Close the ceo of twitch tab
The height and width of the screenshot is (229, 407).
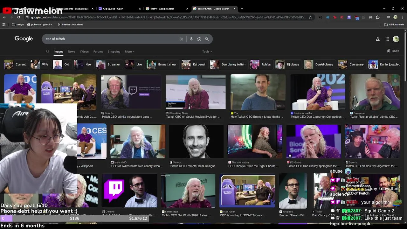[235, 9]
